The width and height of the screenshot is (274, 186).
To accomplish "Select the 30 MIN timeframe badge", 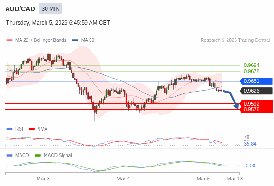I will [51, 9].
